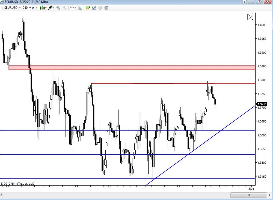Toggle the Chart Trader icon
273x200 pixels.
point(88,8)
